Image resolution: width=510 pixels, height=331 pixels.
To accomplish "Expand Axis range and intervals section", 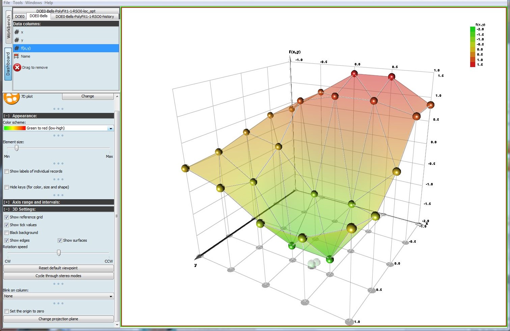I will click(7, 202).
